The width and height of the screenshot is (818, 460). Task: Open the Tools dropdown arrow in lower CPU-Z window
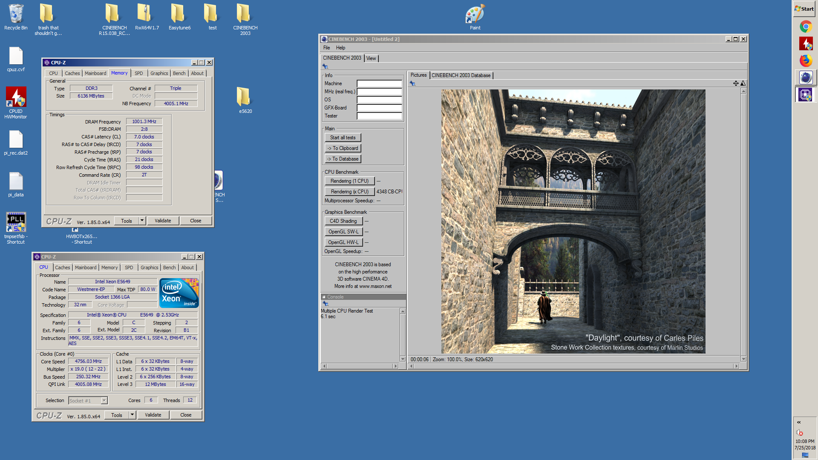click(x=132, y=415)
